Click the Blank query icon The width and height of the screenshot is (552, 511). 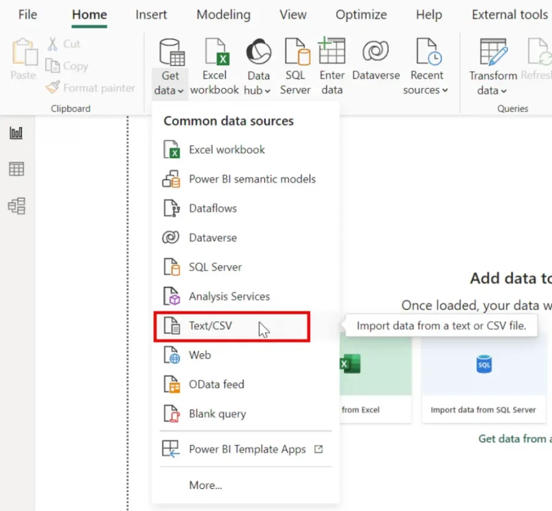point(172,414)
